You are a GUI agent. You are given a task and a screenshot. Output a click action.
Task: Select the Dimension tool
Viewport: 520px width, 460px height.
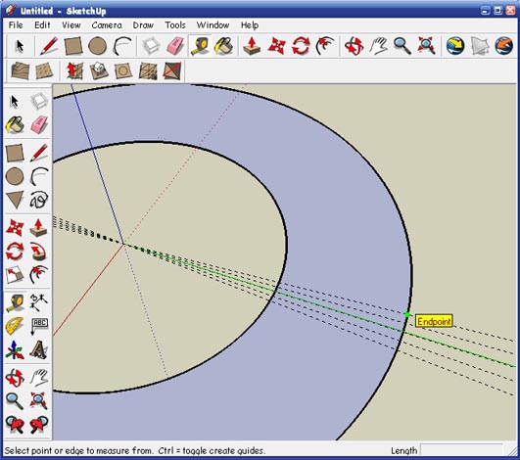coord(39,302)
